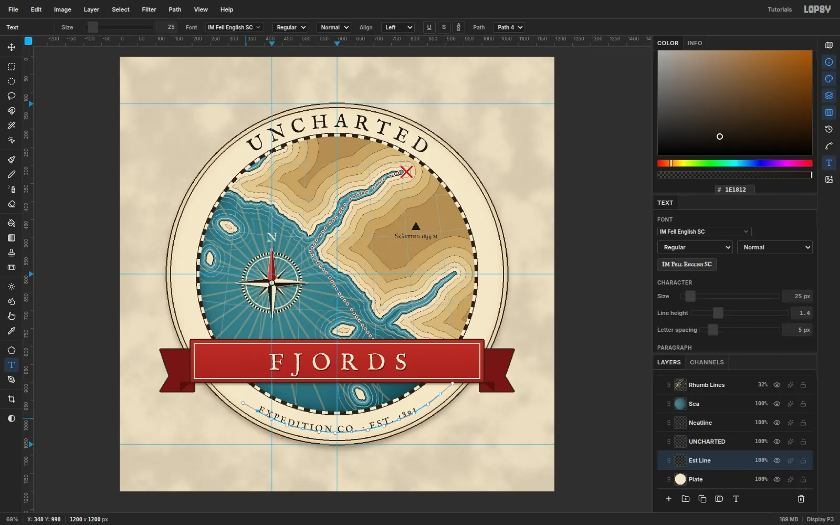Create a new layer group folder
Image resolution: width=840 pixels, height=525 pixels.
click(x=686, y=499)
